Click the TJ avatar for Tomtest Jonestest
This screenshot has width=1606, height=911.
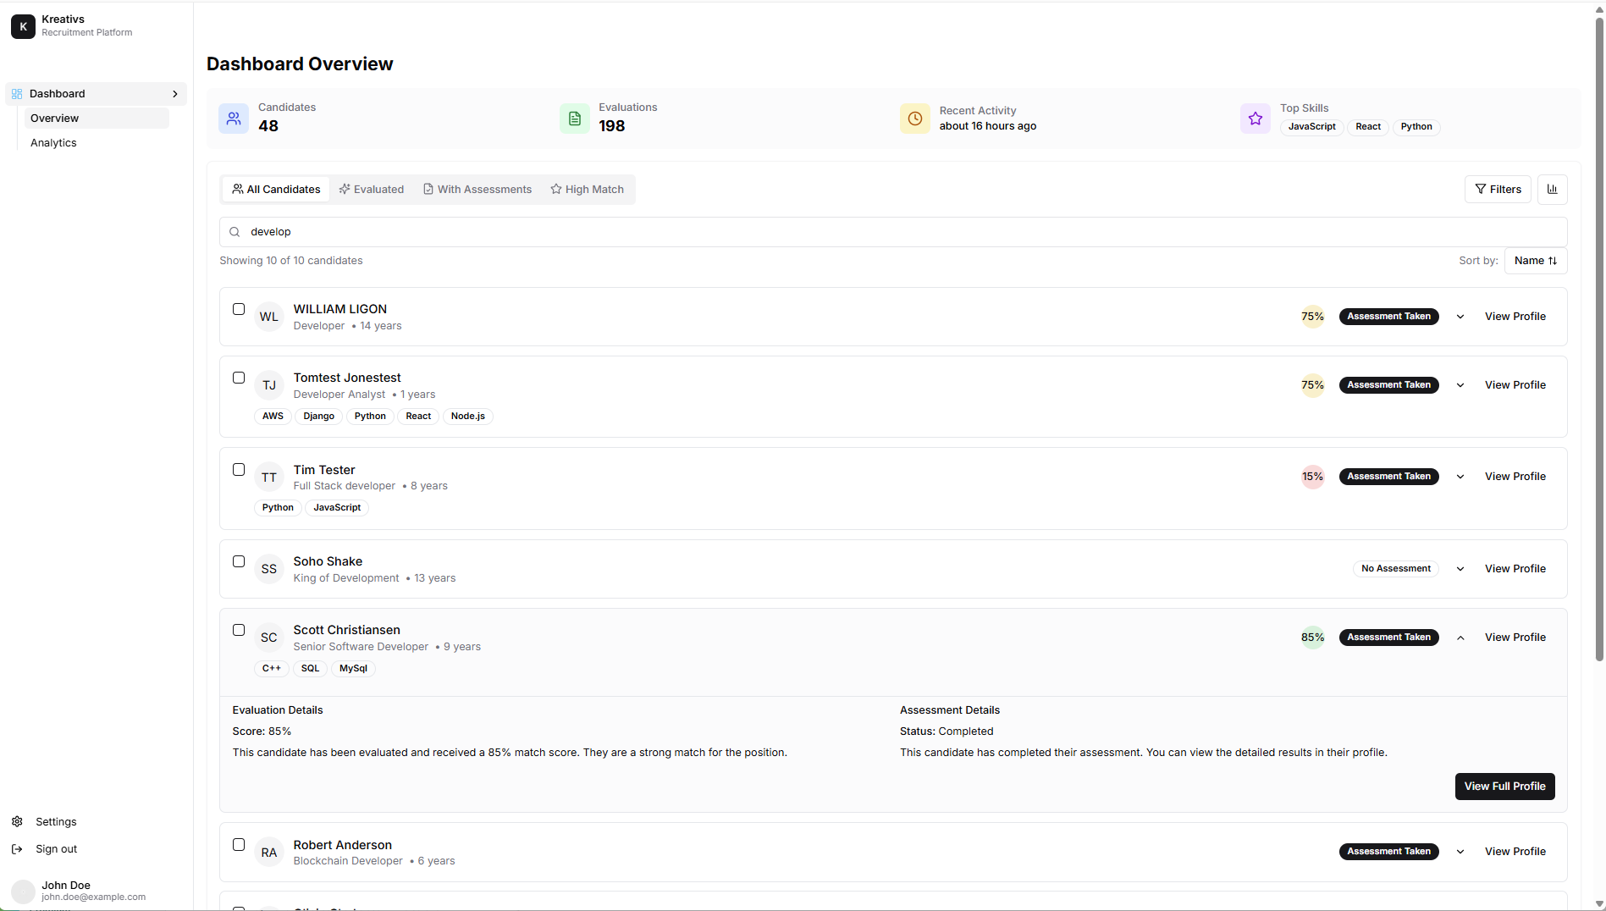(x=269, y=385)
